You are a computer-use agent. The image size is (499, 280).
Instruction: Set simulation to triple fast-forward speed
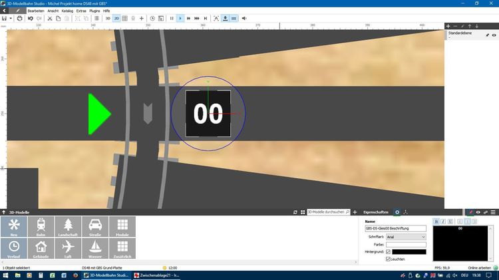pyautogui.click(x=197, y=19)
